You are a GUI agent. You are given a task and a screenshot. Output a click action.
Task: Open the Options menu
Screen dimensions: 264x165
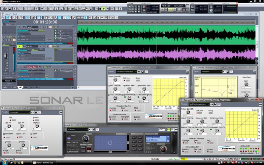click(x=66, y=5)
